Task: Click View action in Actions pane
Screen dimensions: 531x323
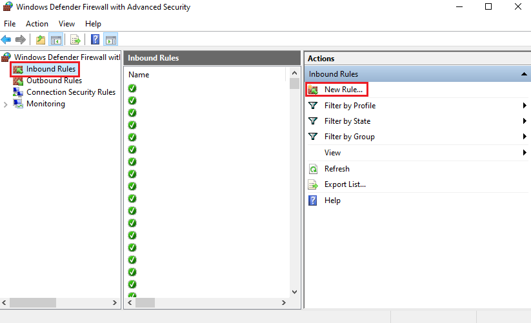Action: pos(332,153)
